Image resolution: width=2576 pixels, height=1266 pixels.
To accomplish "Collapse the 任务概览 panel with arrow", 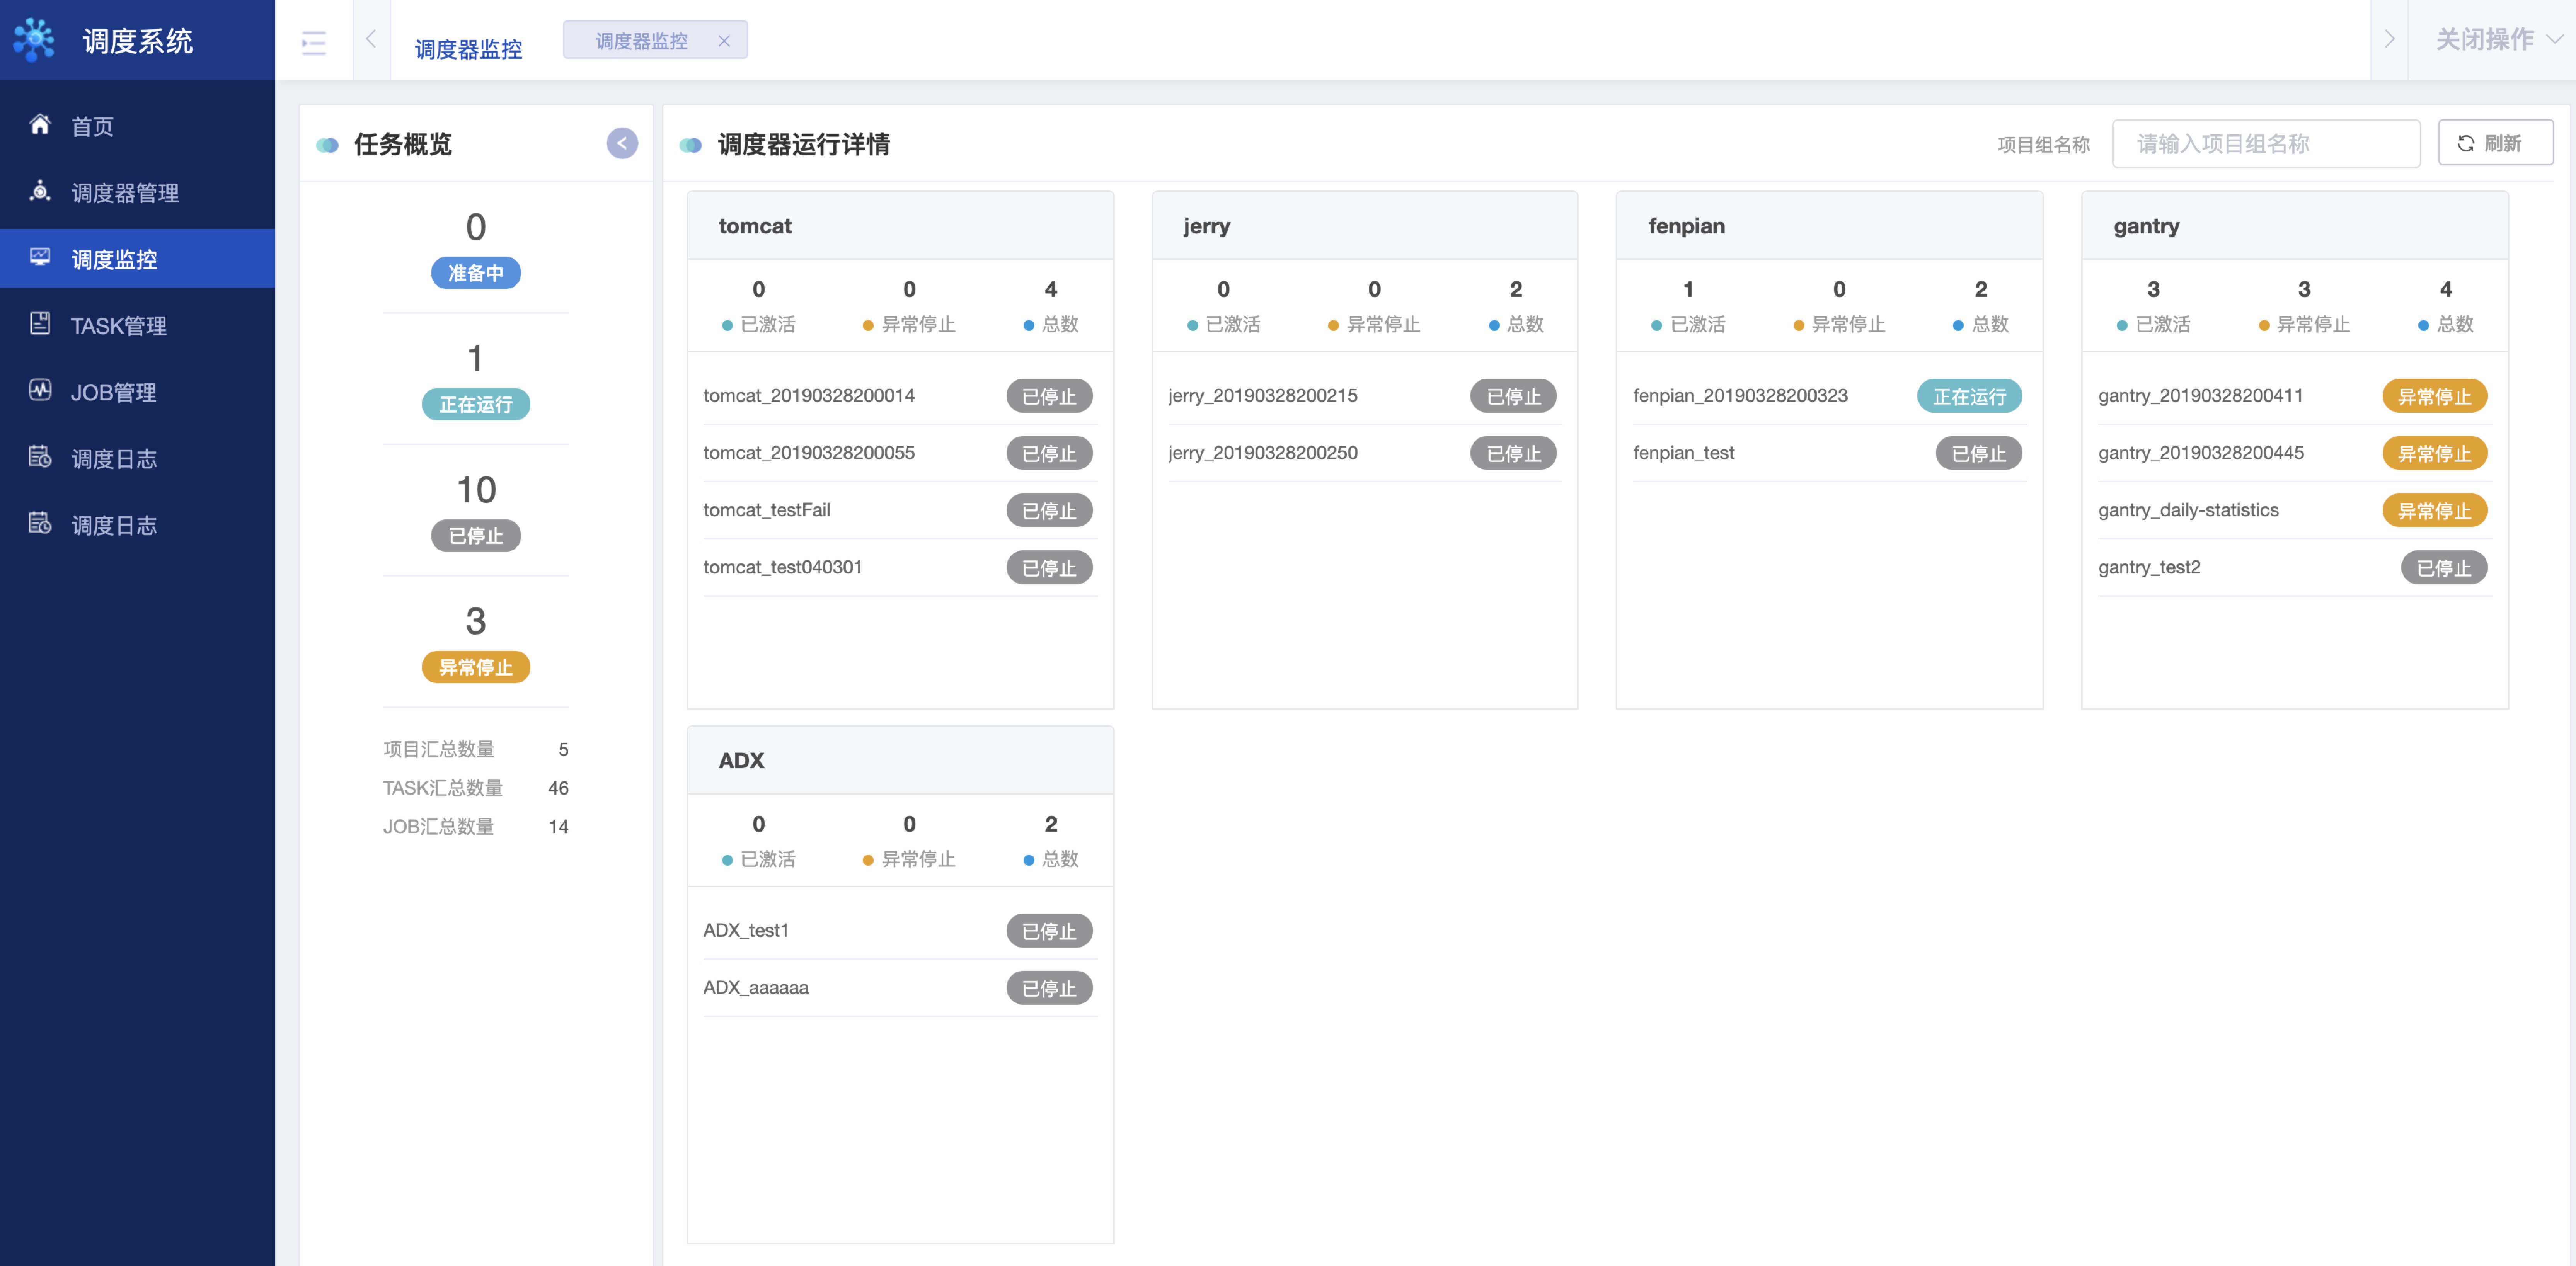I will 622,143.
